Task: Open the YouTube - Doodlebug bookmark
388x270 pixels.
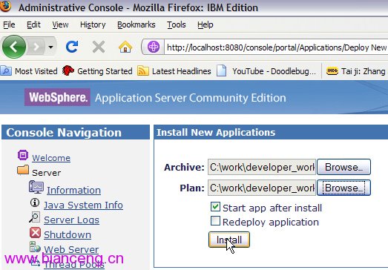Action: [266, 71]
